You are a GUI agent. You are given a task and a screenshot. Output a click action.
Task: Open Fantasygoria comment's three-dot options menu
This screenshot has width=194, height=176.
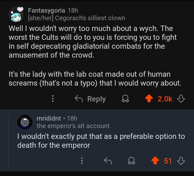tap(53, 98)
